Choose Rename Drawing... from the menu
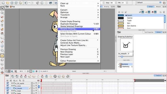Image resolution: width=167 pixels, height=94 pixels. (79, 29)
